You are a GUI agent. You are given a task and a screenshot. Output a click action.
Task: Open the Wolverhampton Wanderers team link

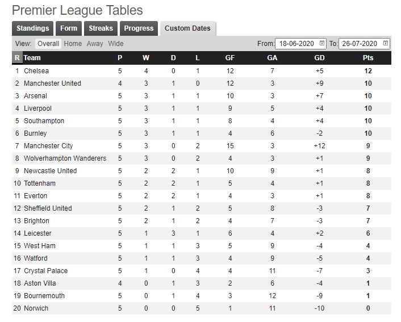coord(65,158)
